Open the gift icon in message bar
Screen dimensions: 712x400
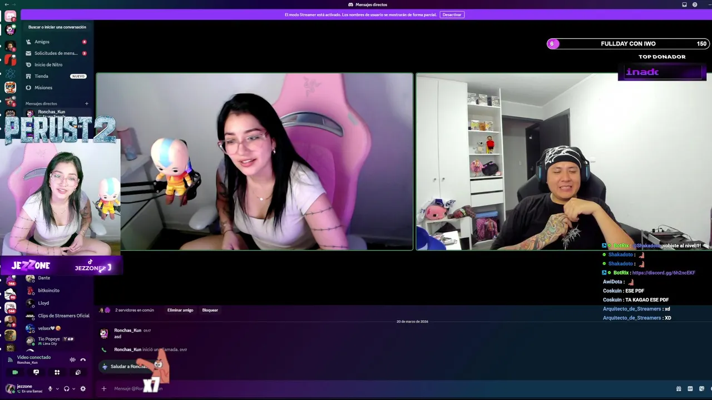tap(679, 388)
